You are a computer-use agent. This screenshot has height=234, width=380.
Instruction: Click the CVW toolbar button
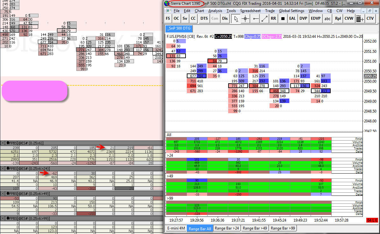point(349,18)
